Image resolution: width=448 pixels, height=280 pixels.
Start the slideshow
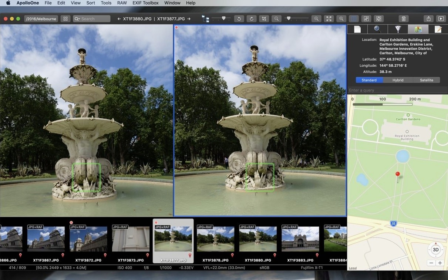click(441, 19)
